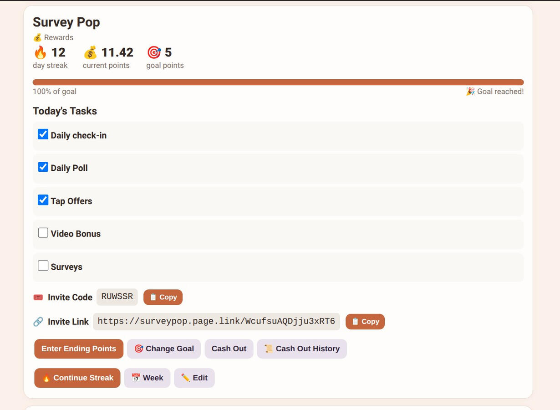Viewport: 560px width, 410px height.
Task: Click the chain link icon beside Invite Link
Action: [x=38, y=322]
